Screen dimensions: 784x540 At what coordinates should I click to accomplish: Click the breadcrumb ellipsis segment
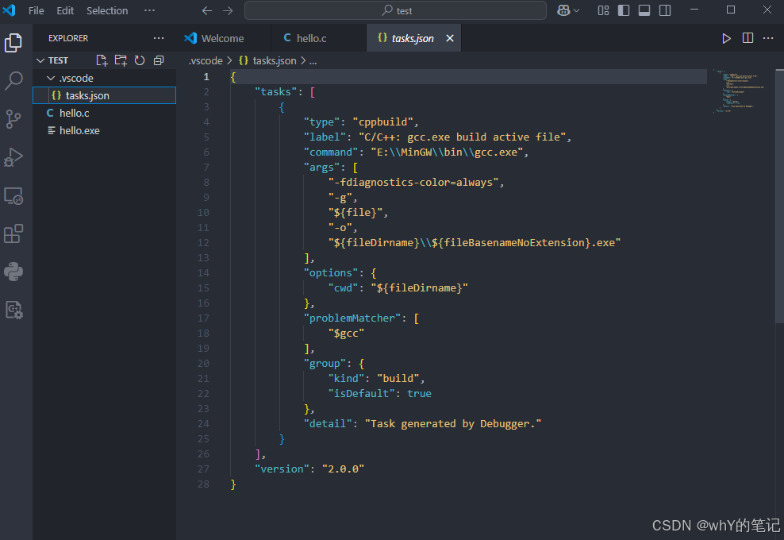click(x=313, y=61)
